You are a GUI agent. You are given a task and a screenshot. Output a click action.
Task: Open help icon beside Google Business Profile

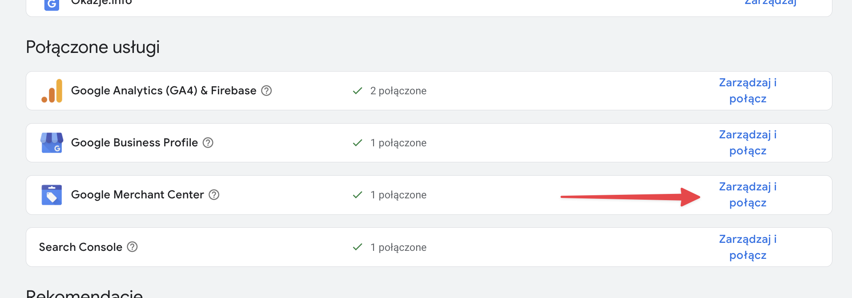[208, 143]
